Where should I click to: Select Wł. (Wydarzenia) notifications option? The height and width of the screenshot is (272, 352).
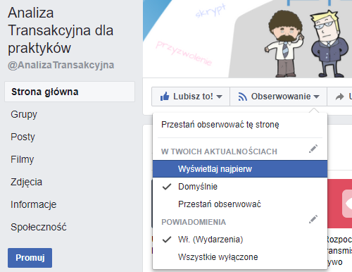240,240
